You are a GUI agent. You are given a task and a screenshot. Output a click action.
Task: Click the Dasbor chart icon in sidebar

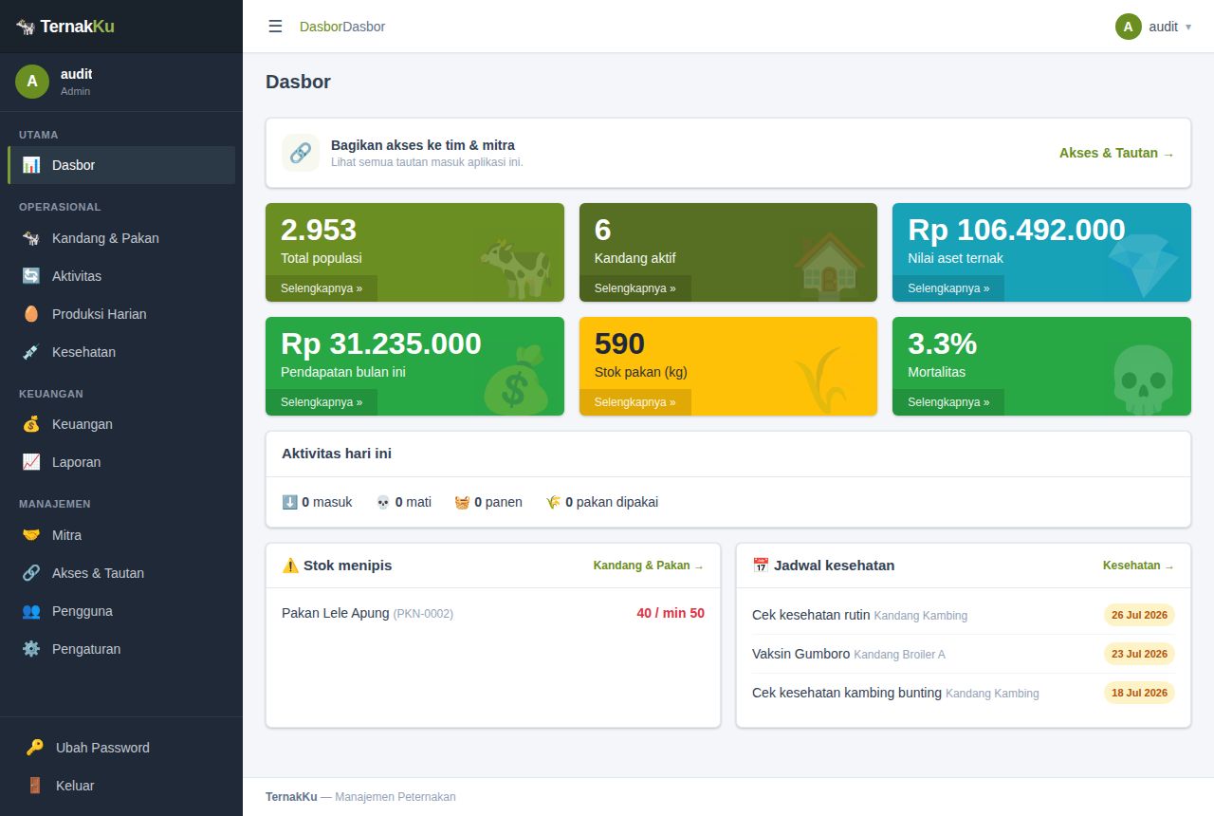coord(31,165)
